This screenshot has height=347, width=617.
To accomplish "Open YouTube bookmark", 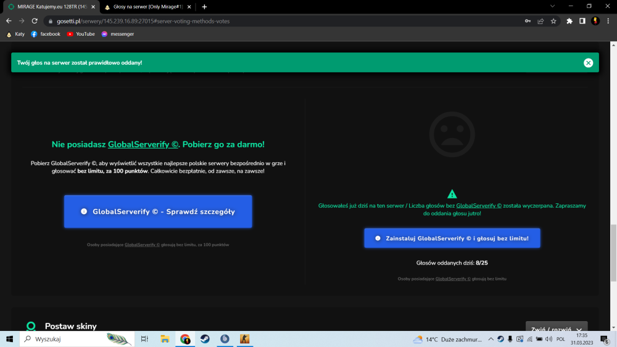I will click(81, 34).
